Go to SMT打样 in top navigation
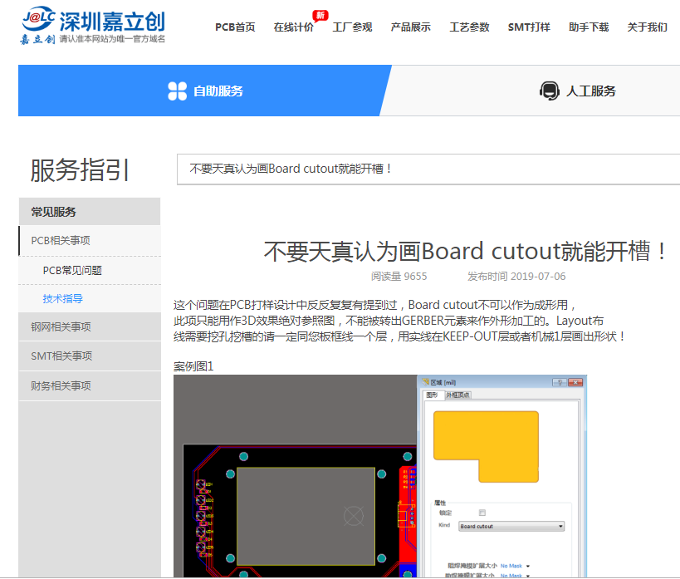Screen dimensions: 680x579 529,27
